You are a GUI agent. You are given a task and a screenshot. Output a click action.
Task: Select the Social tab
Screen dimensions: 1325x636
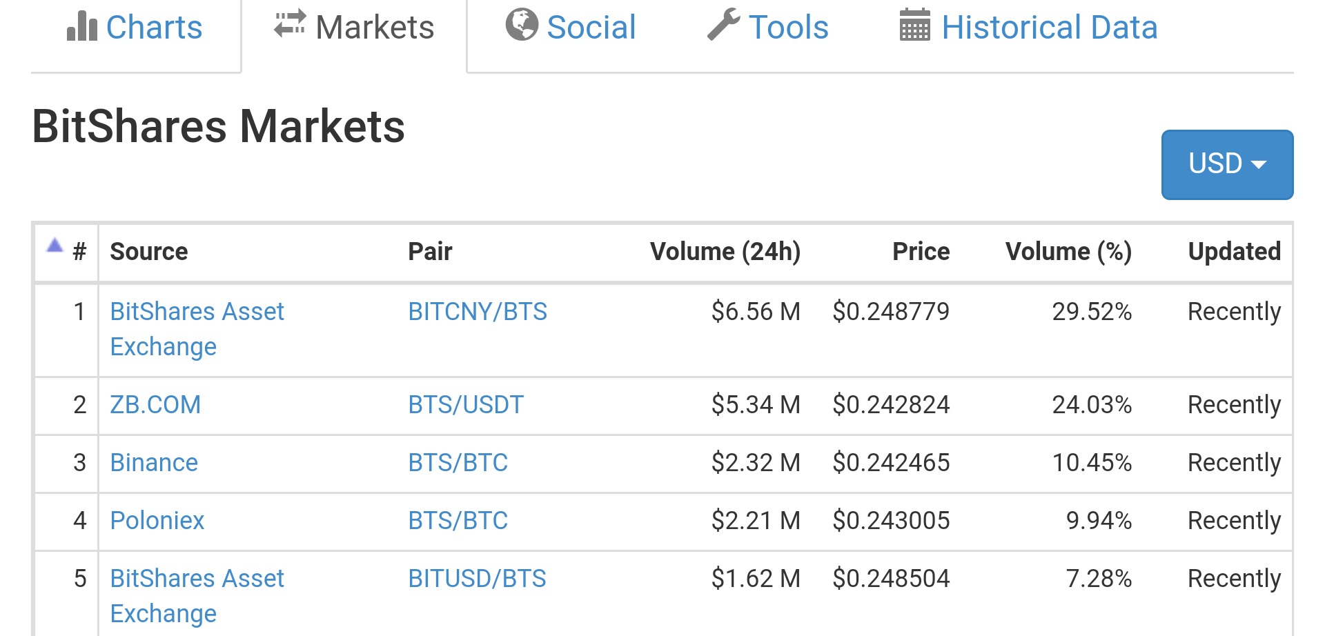tap(591, 28)
